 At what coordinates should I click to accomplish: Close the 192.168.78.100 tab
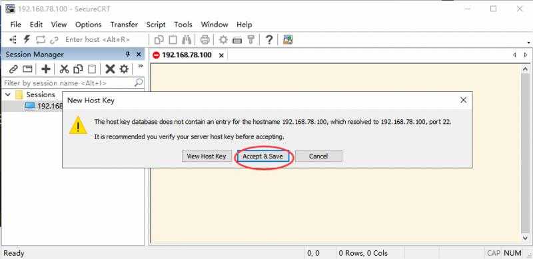221,55
